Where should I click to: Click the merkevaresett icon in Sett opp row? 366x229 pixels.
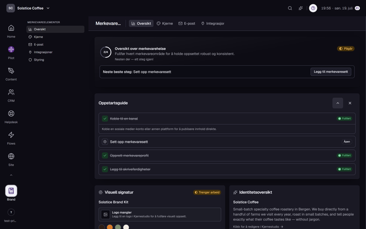[105, 141]
